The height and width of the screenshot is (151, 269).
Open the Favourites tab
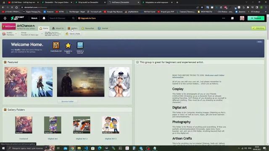click(x=88, y=28)
